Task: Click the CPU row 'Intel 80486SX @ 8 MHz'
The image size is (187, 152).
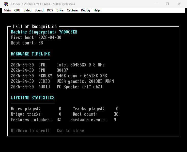Action: coord(58,65)
